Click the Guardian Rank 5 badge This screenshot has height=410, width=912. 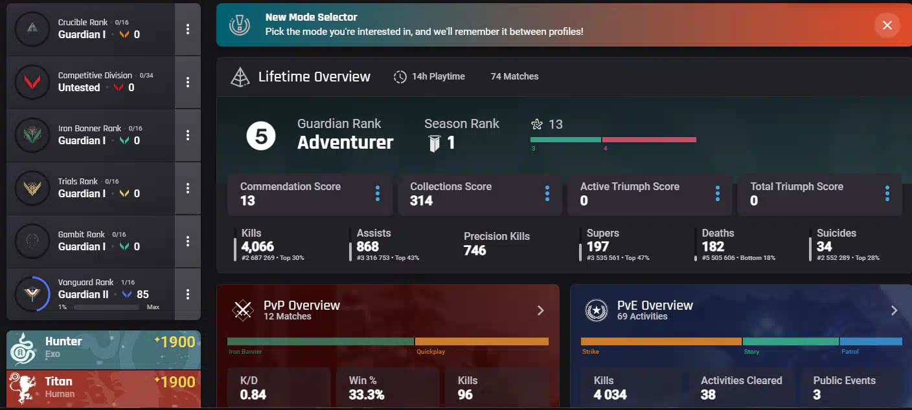click(x=261, y=136)
